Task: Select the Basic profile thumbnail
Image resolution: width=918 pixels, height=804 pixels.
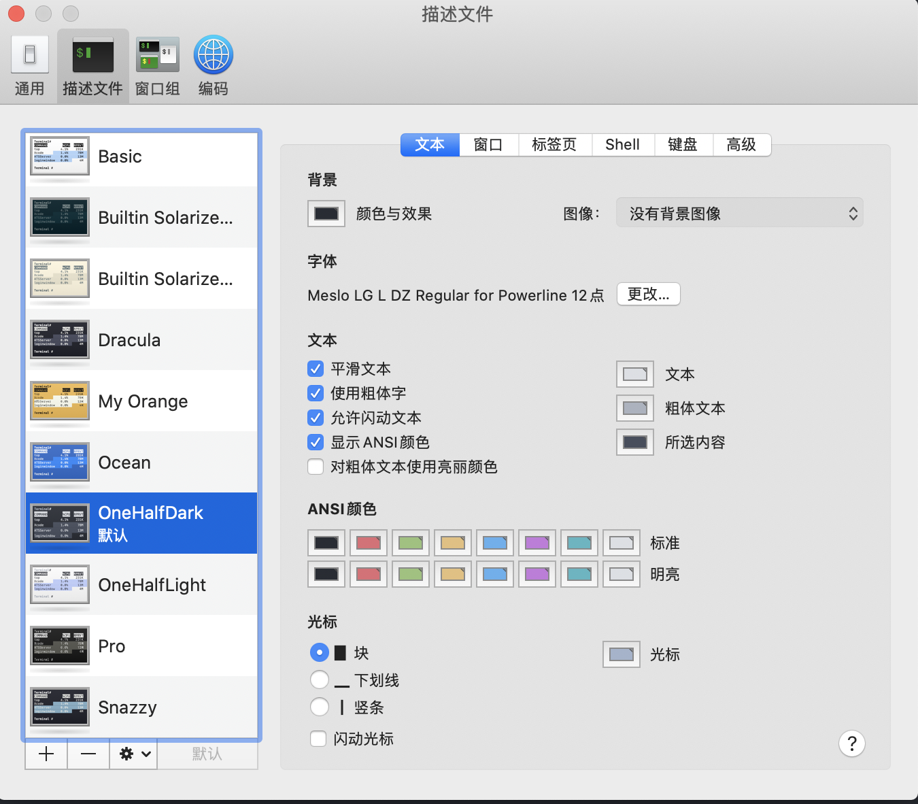Action: [x=60, y=156]
